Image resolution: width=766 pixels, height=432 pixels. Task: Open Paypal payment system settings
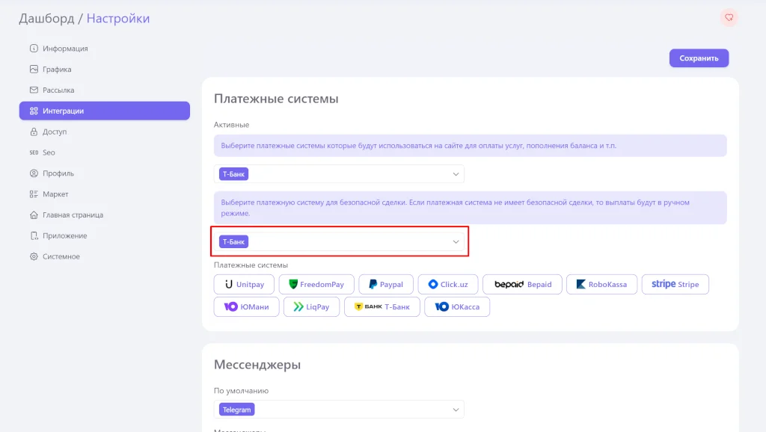[385, 285]
